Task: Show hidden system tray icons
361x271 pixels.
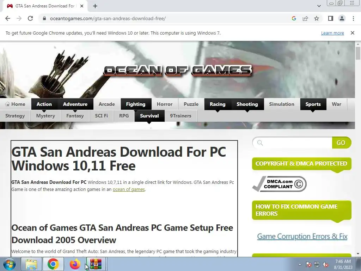Action: coord(300,264)
